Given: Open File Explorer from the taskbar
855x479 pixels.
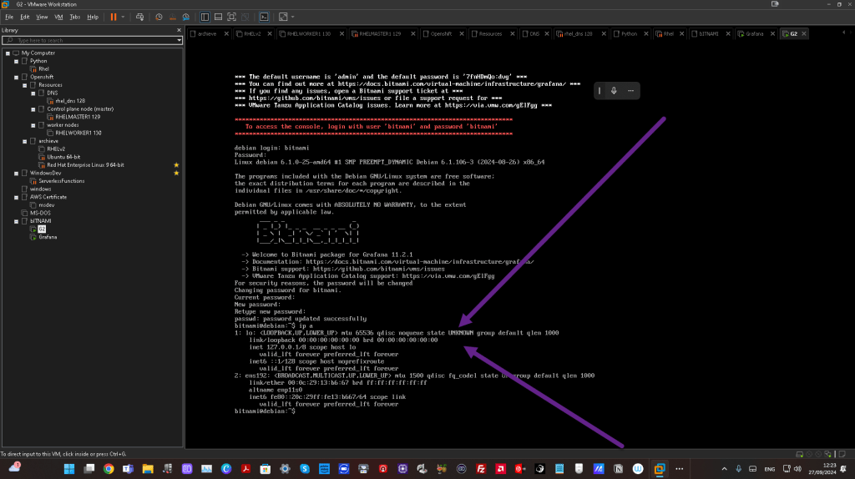Looking at the screenshot, I should coord(148,469).
